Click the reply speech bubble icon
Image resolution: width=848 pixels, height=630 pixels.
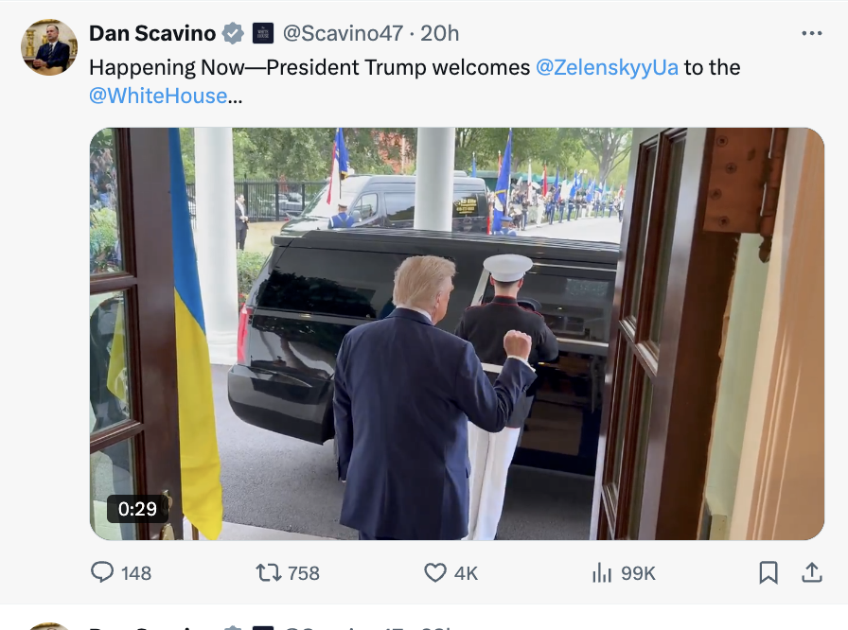(102, 572)
